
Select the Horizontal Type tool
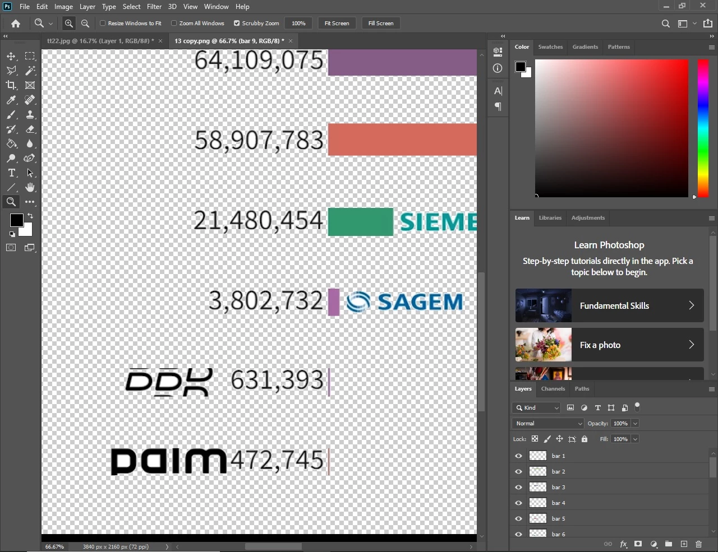point(11,173)
